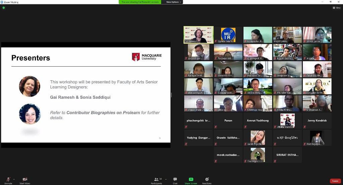Click the Macquarie University logo on slide
The height and width of the screenshot is (185, 343).
(x=147, y=57)
